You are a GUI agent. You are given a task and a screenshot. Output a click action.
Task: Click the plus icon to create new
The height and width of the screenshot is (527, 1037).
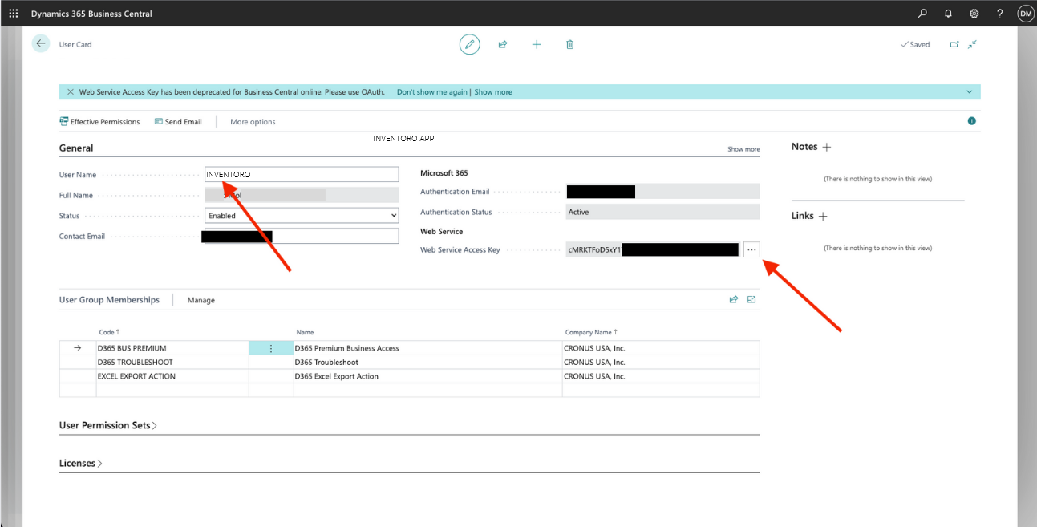tap(537, 44)
